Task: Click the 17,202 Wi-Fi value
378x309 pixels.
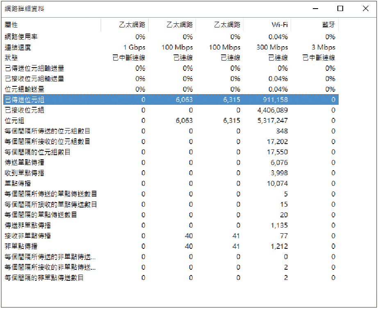Action: pos(277,142)
